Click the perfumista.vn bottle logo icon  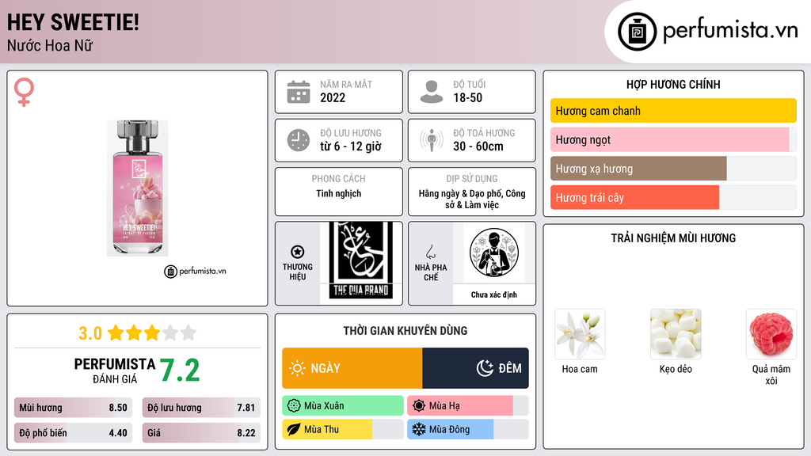pyautogui.click(x=638, y=32)
